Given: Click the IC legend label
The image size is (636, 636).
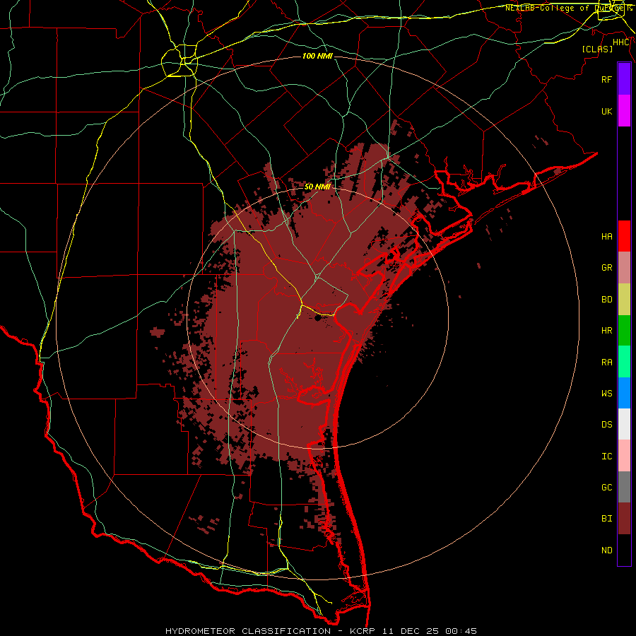Looking at the screenshot, I should [606, 457].
